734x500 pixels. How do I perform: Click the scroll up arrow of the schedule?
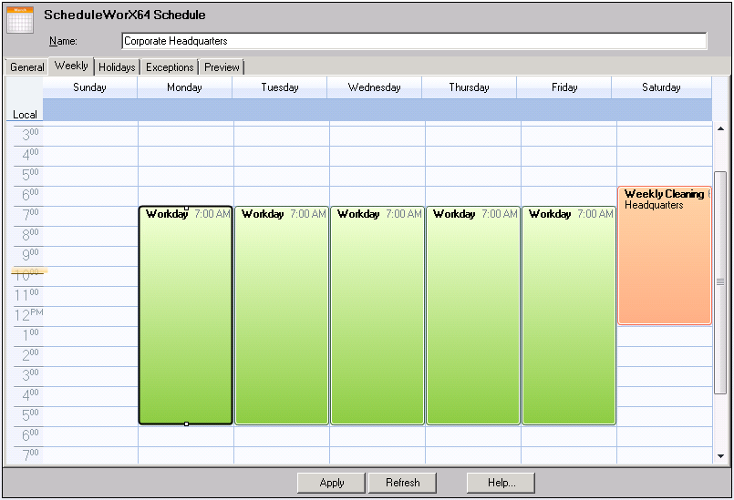pos(720,129)
